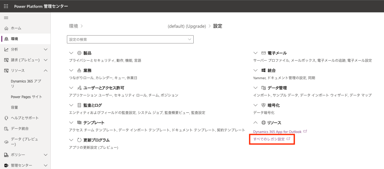The height and width of the screenshot is (169, 384).
Task: Click the home icon beside ホーム
Action: [6, 28]
